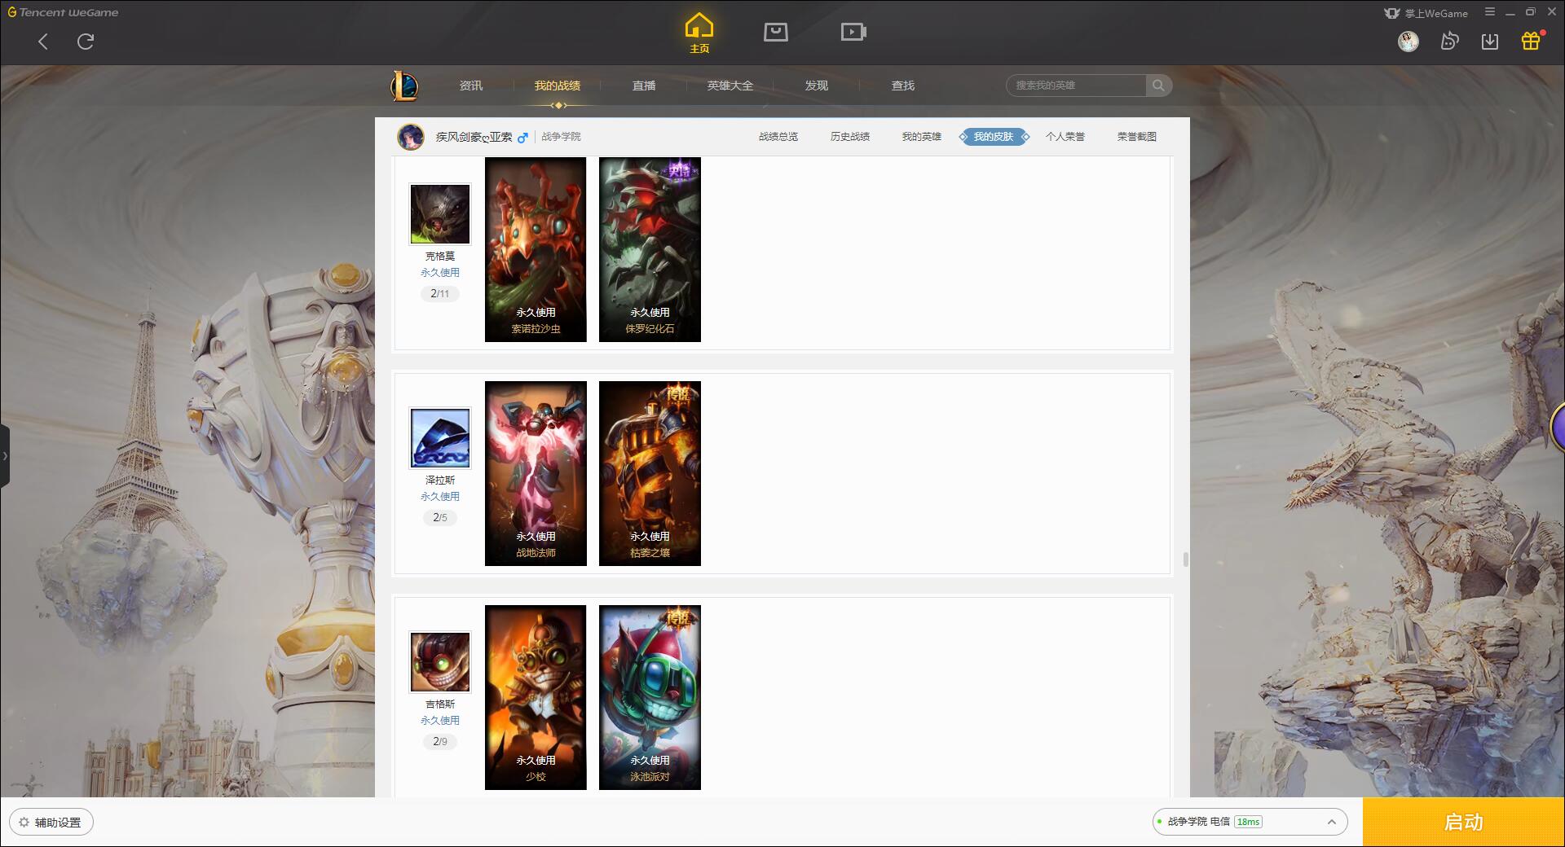1565x847 pixels.
Task: Go back using the back arrow
Action: (x=43, y=42)
